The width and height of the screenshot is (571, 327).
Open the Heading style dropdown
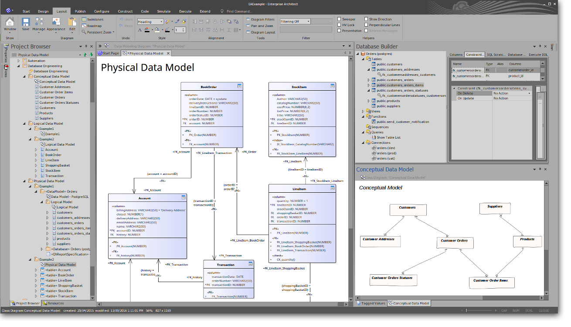click(x=161, y=21)
